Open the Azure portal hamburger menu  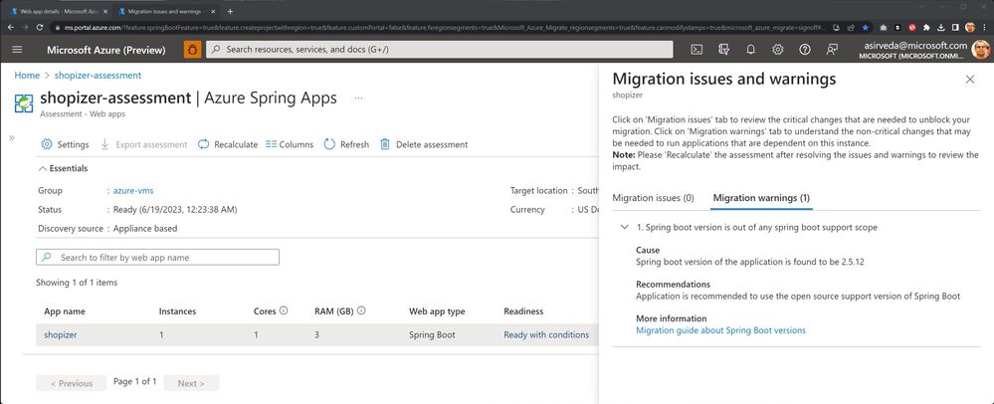pyautogui.click(x=17, y=50)
